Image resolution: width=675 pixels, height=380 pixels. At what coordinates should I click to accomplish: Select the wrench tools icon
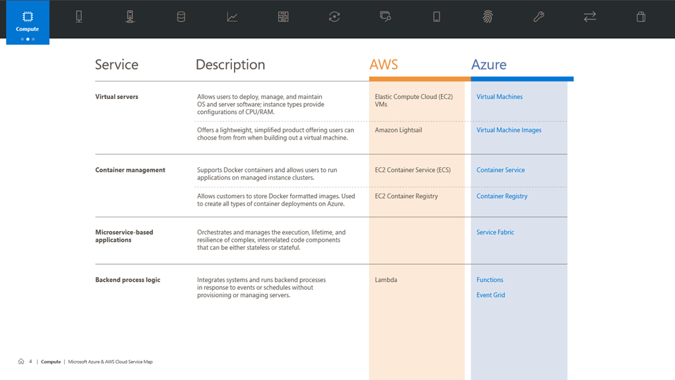pos(539,17)
